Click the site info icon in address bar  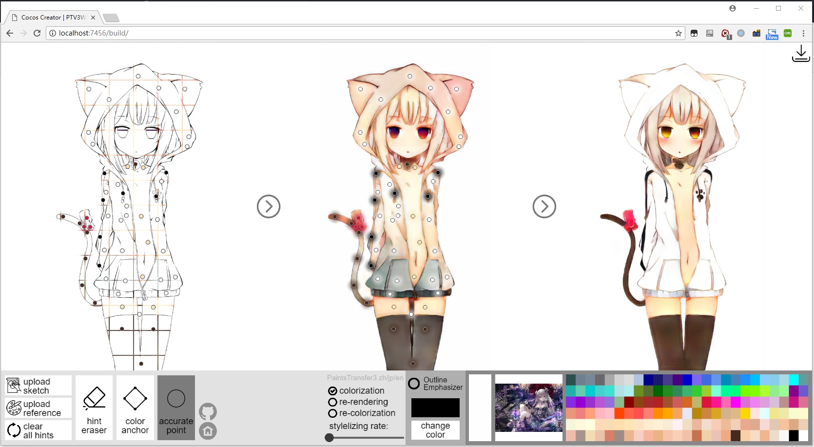[53, 33]
